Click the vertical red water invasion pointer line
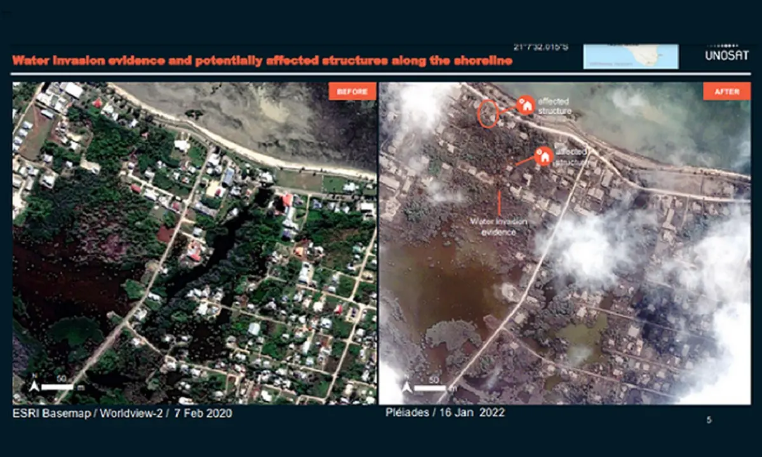Viewport: 762px width, 457px height. coord(500,202)
